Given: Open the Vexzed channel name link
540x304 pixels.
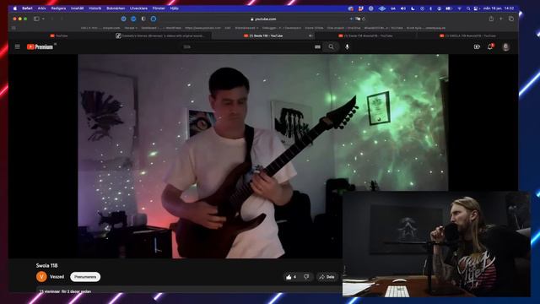Looking at the screenshot, I should pos(57,277).
